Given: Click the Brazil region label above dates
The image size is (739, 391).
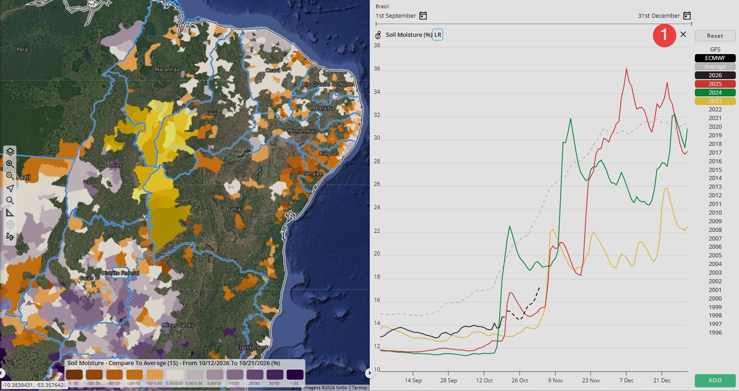Looking at the screenshot, I should (x=382, y=6).
